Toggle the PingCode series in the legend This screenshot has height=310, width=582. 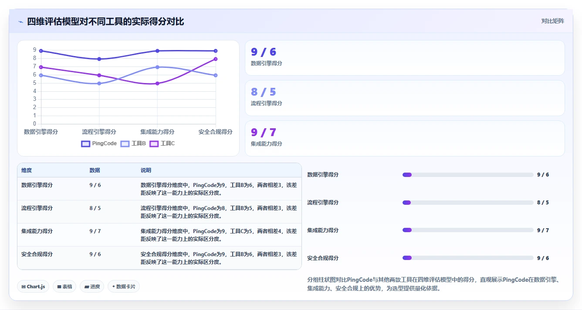point(99,143)
